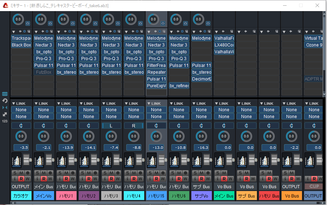Open the dimmed FutzBox insert slot
This screenshot has height=205, width=327.
44,72
